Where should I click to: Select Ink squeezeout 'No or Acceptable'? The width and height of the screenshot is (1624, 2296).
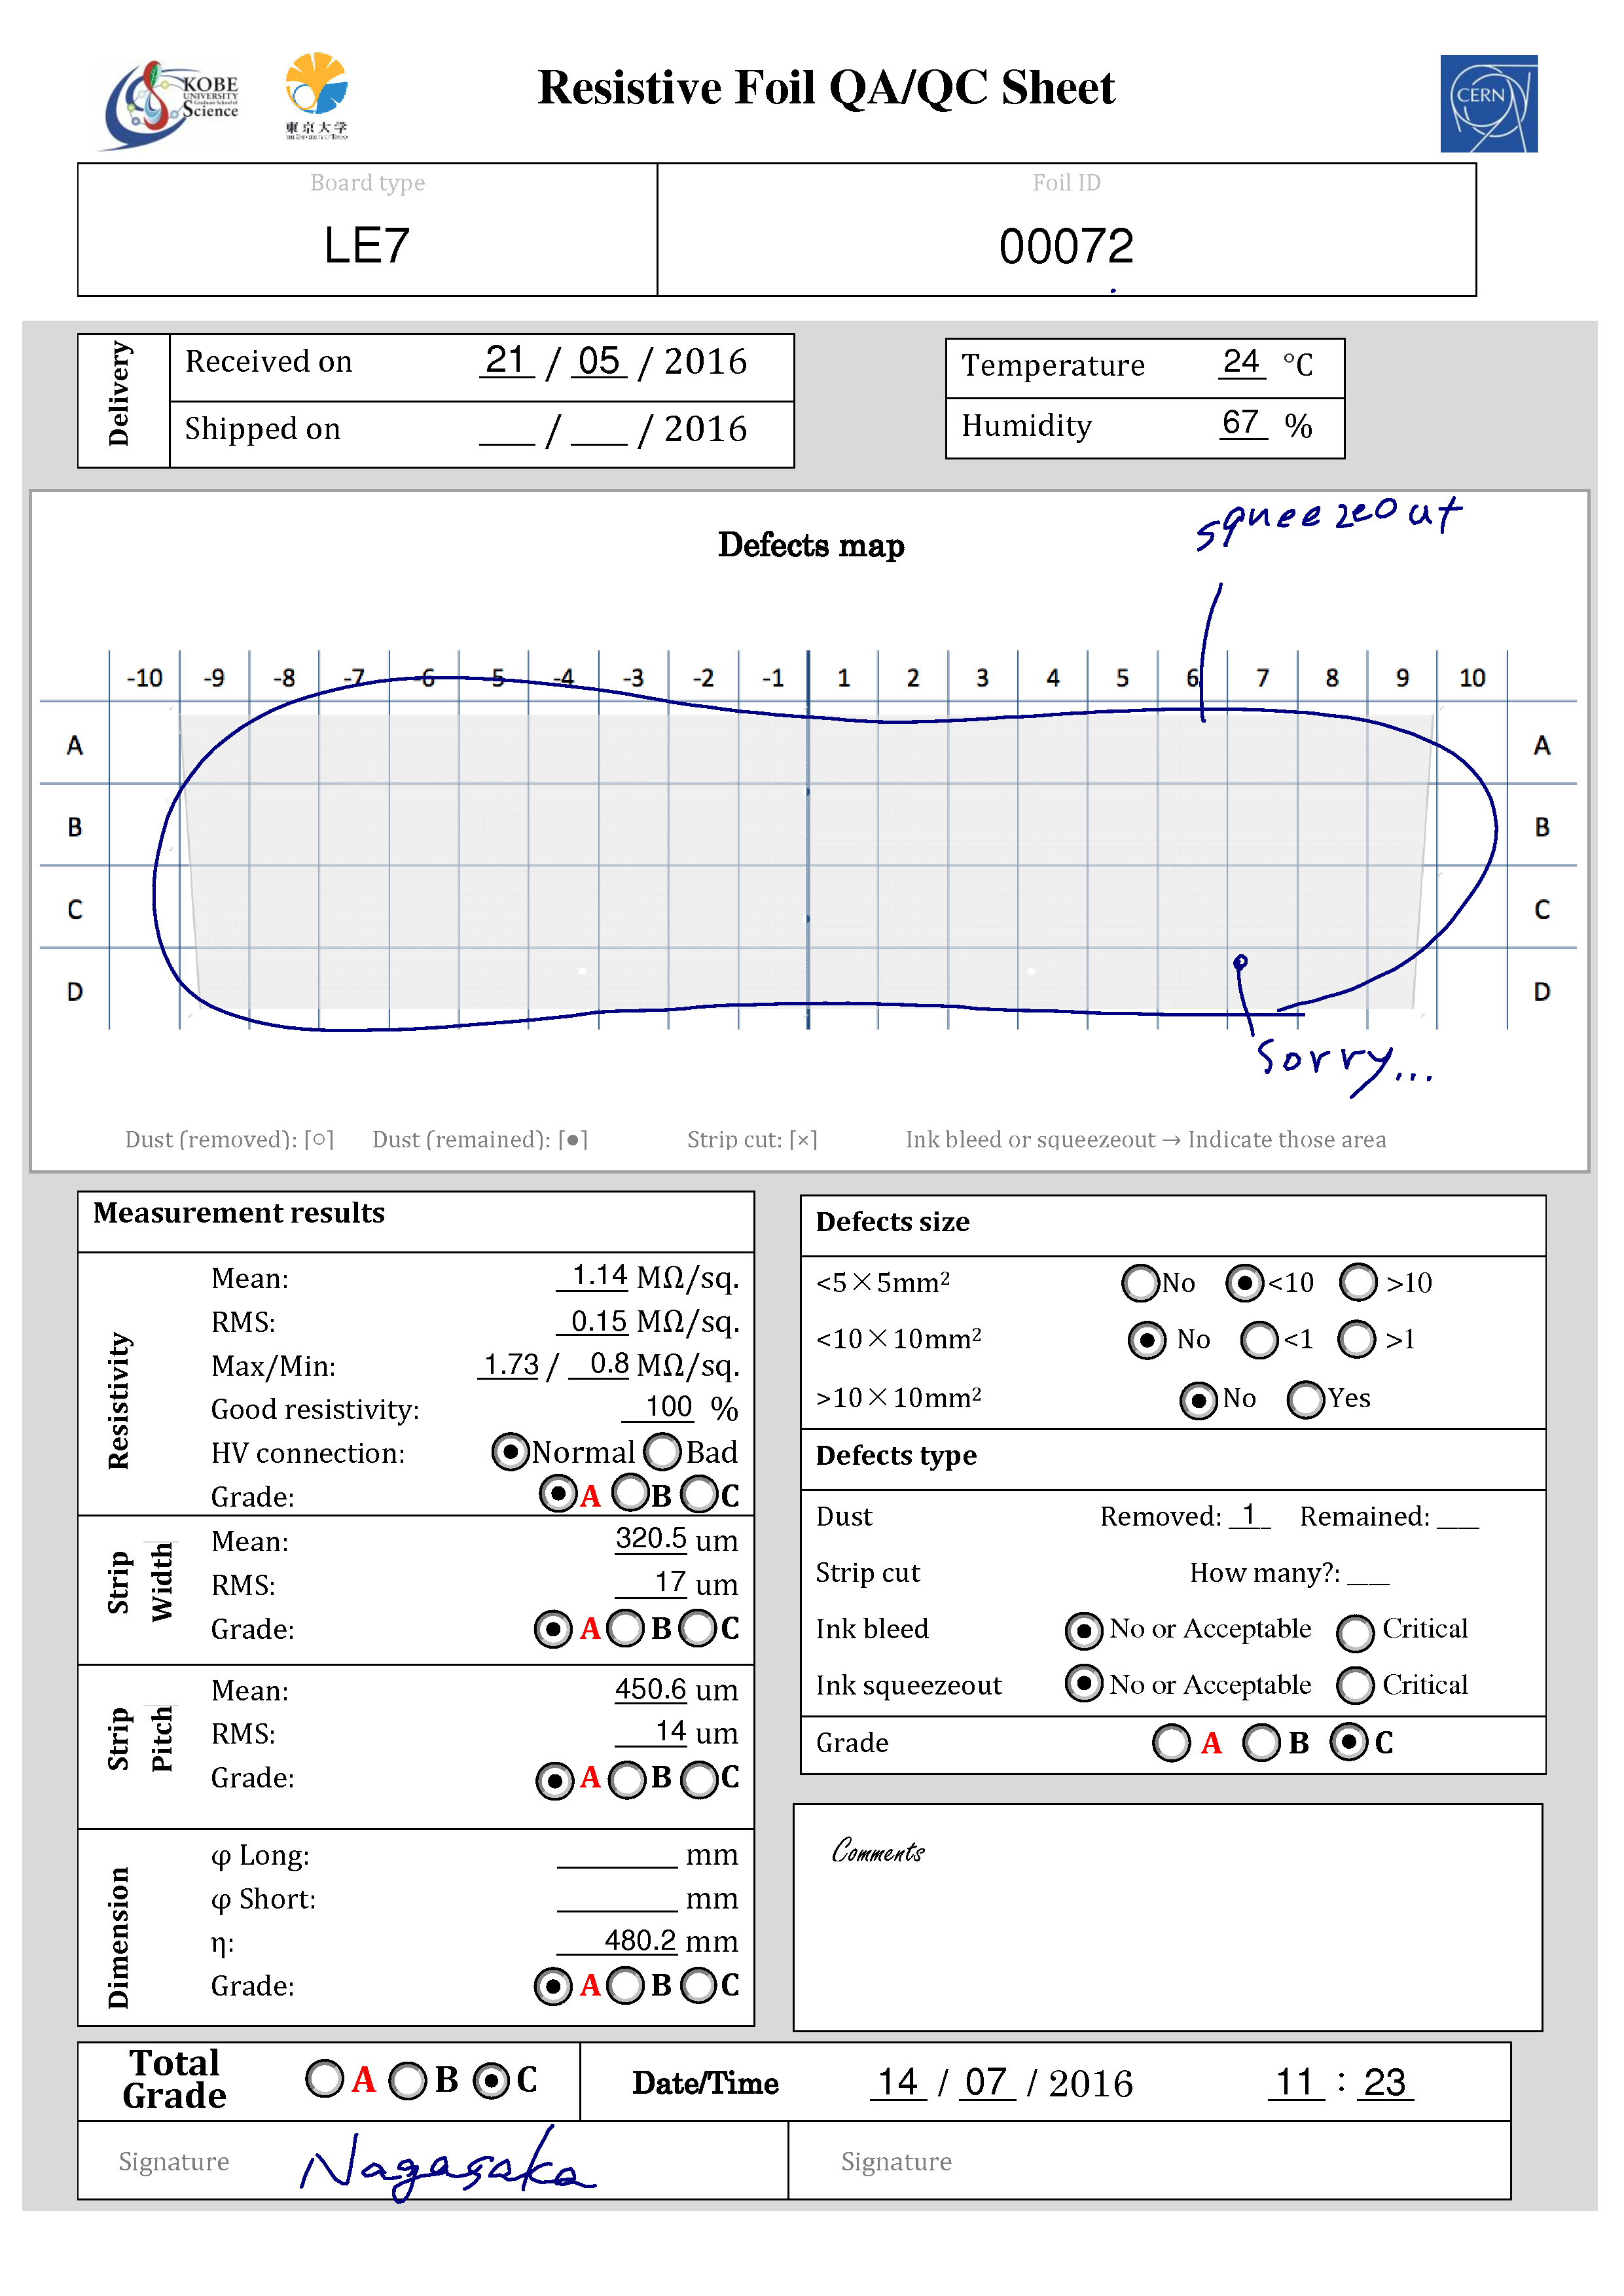point(1084,1684)
